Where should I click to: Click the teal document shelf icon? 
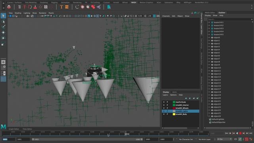tap(109, 7)
